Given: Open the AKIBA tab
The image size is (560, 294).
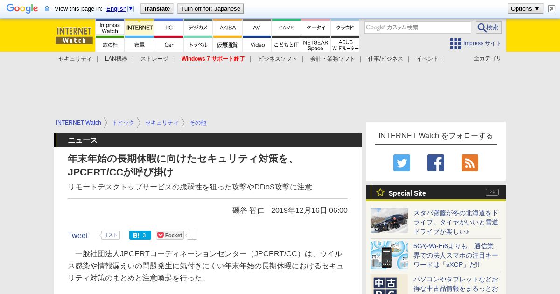Looking at the screenshot, I should (227, 28).
